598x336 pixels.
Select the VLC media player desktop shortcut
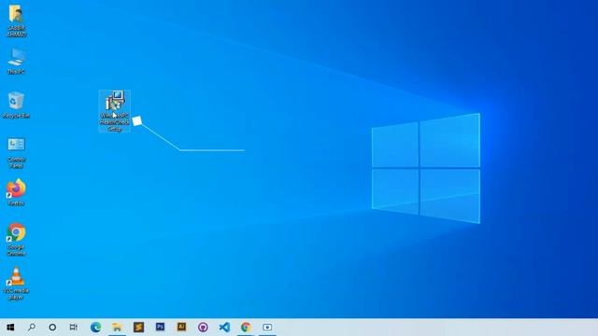pyautogui.click(x=16, y=283)
